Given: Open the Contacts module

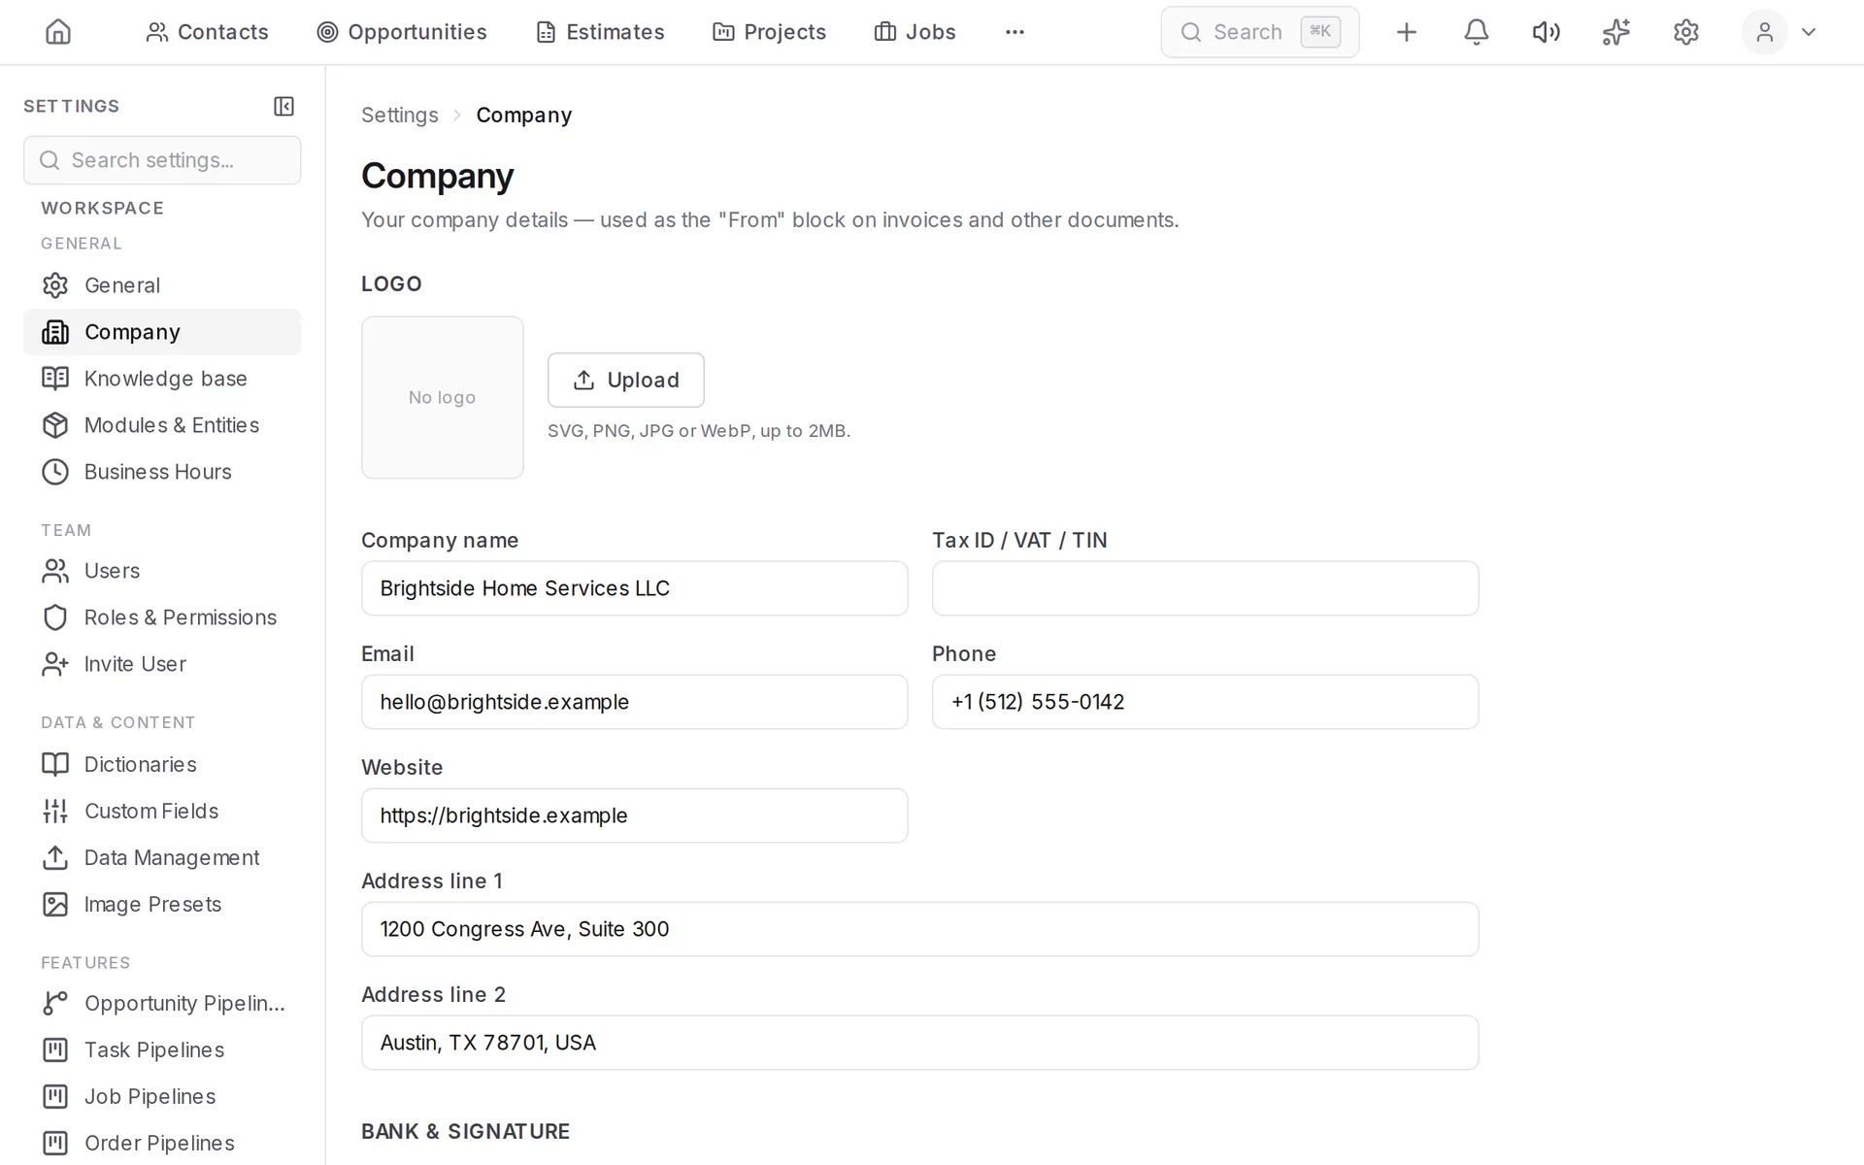Looking at the screenshot, I should pos(207,32).
